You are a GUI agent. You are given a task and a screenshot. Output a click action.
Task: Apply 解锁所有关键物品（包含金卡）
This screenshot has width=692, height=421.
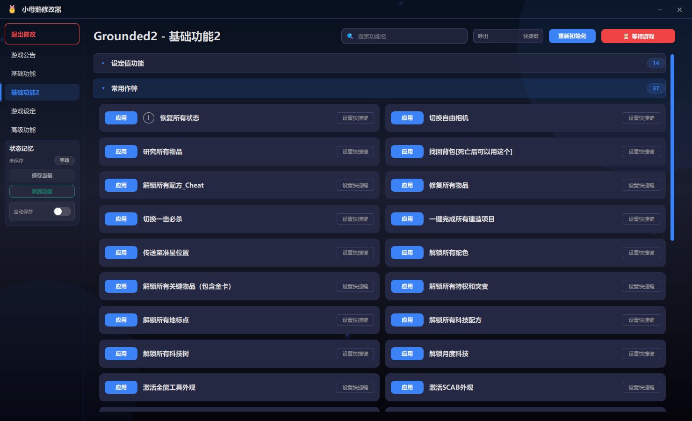[x=121, y=286]
